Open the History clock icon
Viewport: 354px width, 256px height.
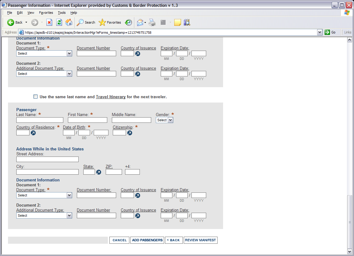click(x=128, y=22)
